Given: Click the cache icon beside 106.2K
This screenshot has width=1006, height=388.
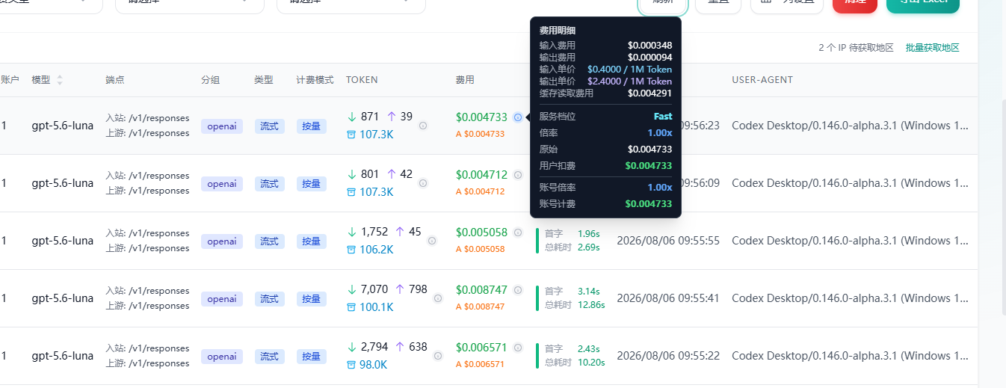Looking at the screenshot, I should click(x=351, y=250).
